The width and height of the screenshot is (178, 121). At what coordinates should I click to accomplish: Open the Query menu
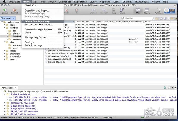[x=93, y=2]
